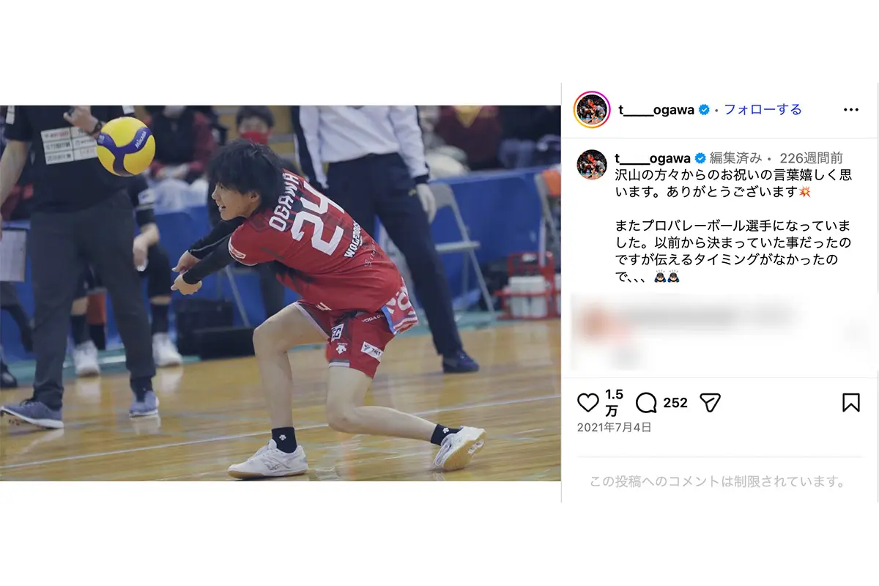Like the post with the heart icon

[x=588, y=402]
